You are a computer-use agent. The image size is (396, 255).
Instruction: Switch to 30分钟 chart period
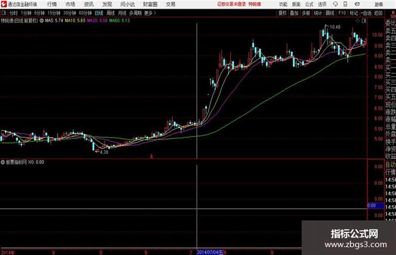tap(70, 13)
